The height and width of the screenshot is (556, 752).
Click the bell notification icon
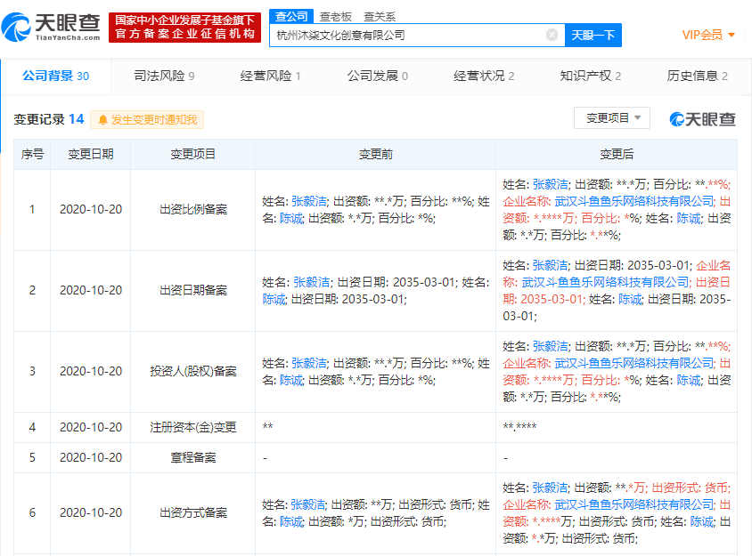[102, 120]
